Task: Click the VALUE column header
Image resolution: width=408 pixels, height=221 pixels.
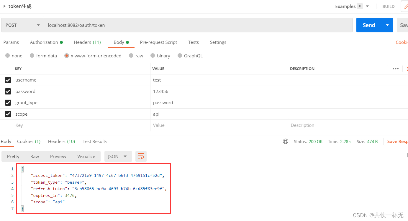Action: click(x=158, y=69)
